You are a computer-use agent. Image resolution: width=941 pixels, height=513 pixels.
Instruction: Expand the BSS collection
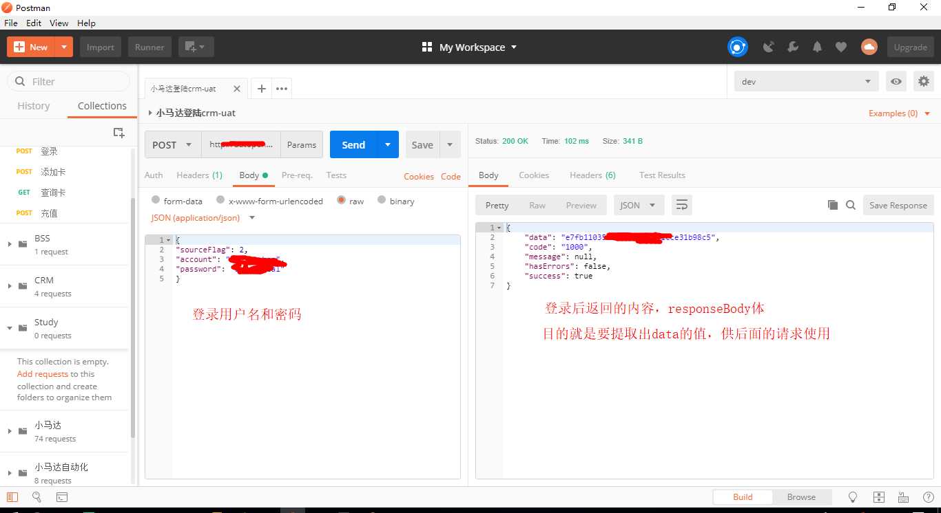[x=9, y=243]
